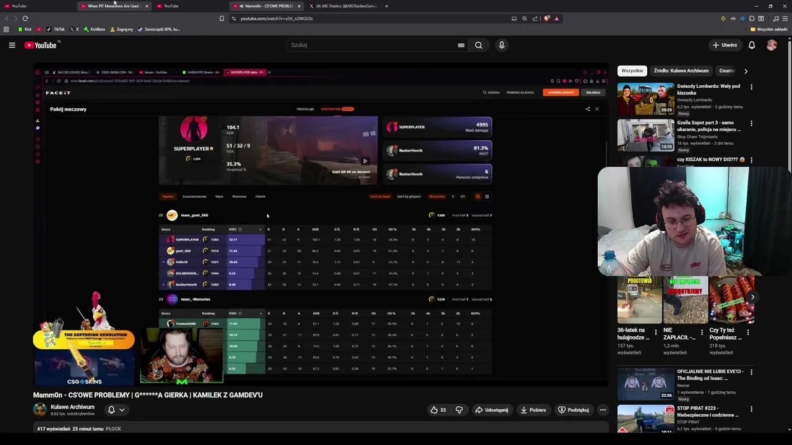Open the 36-latek na hulajnodze short
This screenshot has width=792, height=445.
pyautogui.click(x=639, y=300)
